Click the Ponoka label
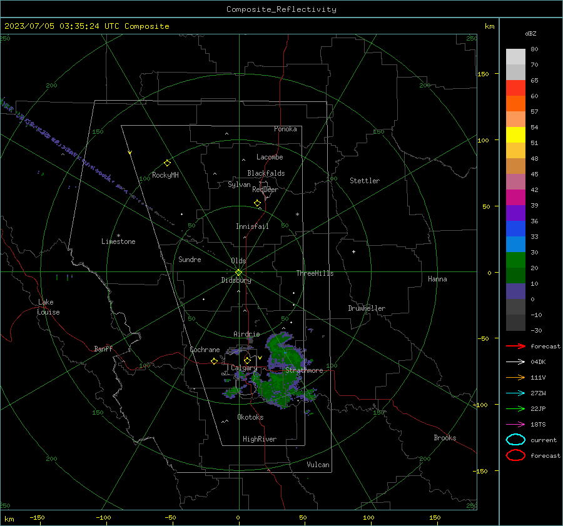This screenshot has height=526, width=563. tap(285, 129)
